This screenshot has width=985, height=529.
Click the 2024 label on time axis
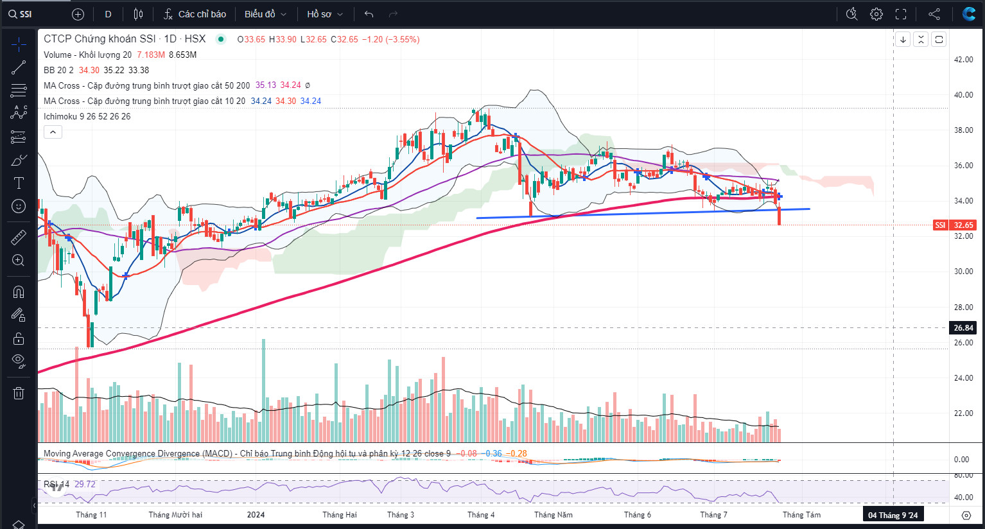pyautogui.click(x=256, y=515)
